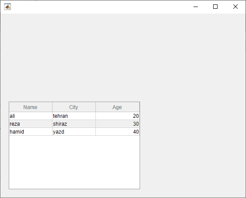Minimize the figure window
This screenshot has height=198, width=246.
click(x=196, y=7)
